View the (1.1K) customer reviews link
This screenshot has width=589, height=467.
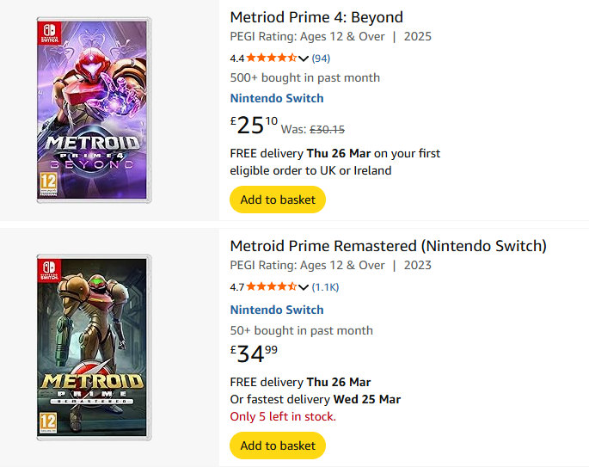(325, 286)
